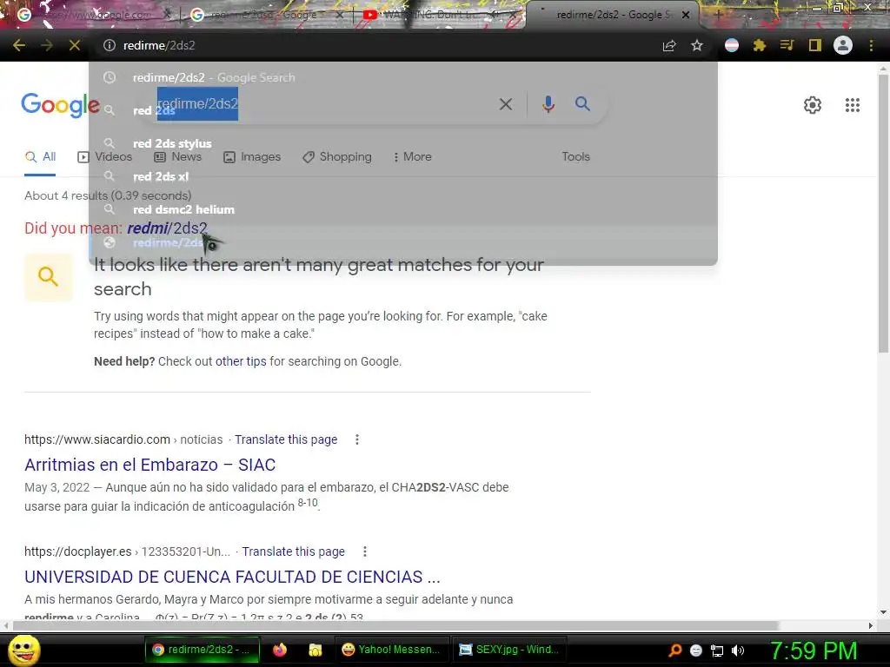890x667 pixels.
Task: Open Firefox from the taskbar
Action: pyautogui.click(x=280, y=650)
